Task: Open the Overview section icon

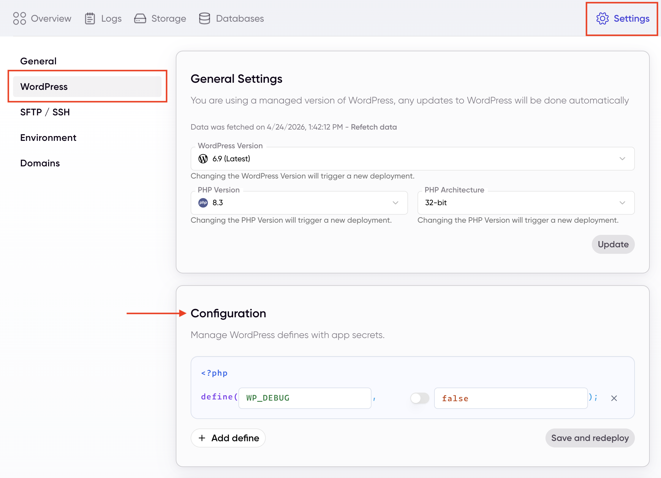Action: 19,18
